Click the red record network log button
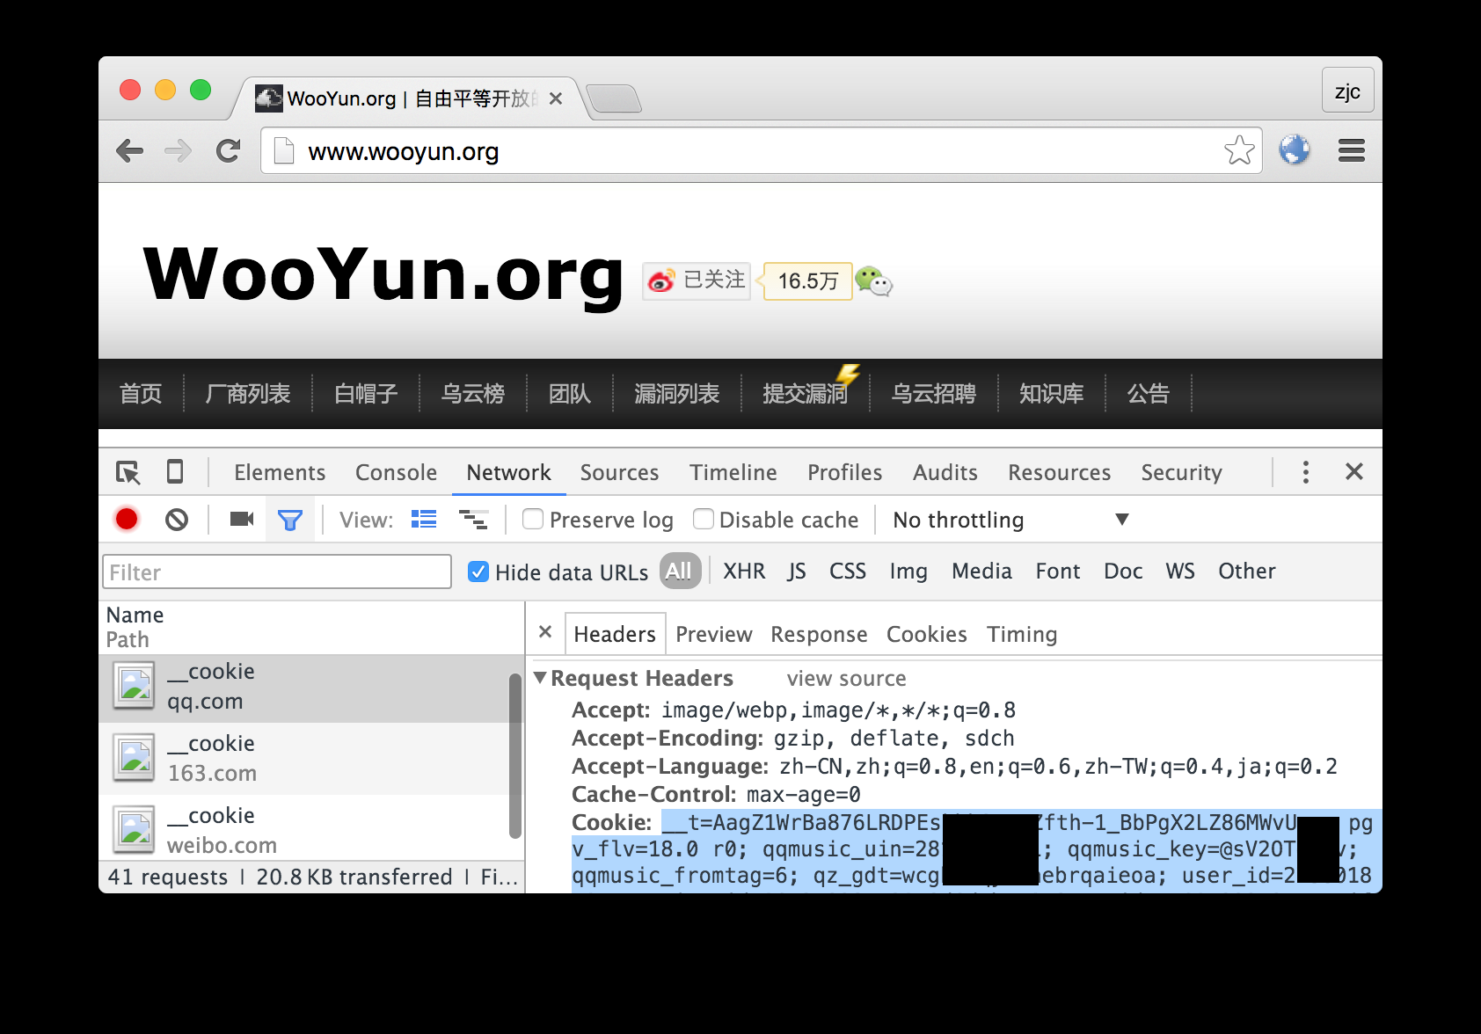 click(127, 520)
